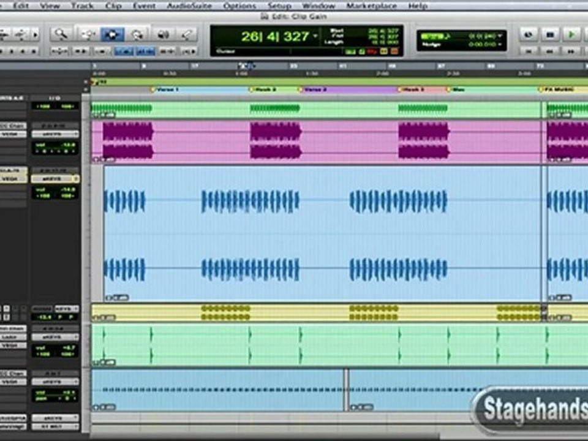The width and height of the screenshot is (588, 441).
Task: Click purple track pan indicator
Action: pyautogui.click(x=55, y=151)
